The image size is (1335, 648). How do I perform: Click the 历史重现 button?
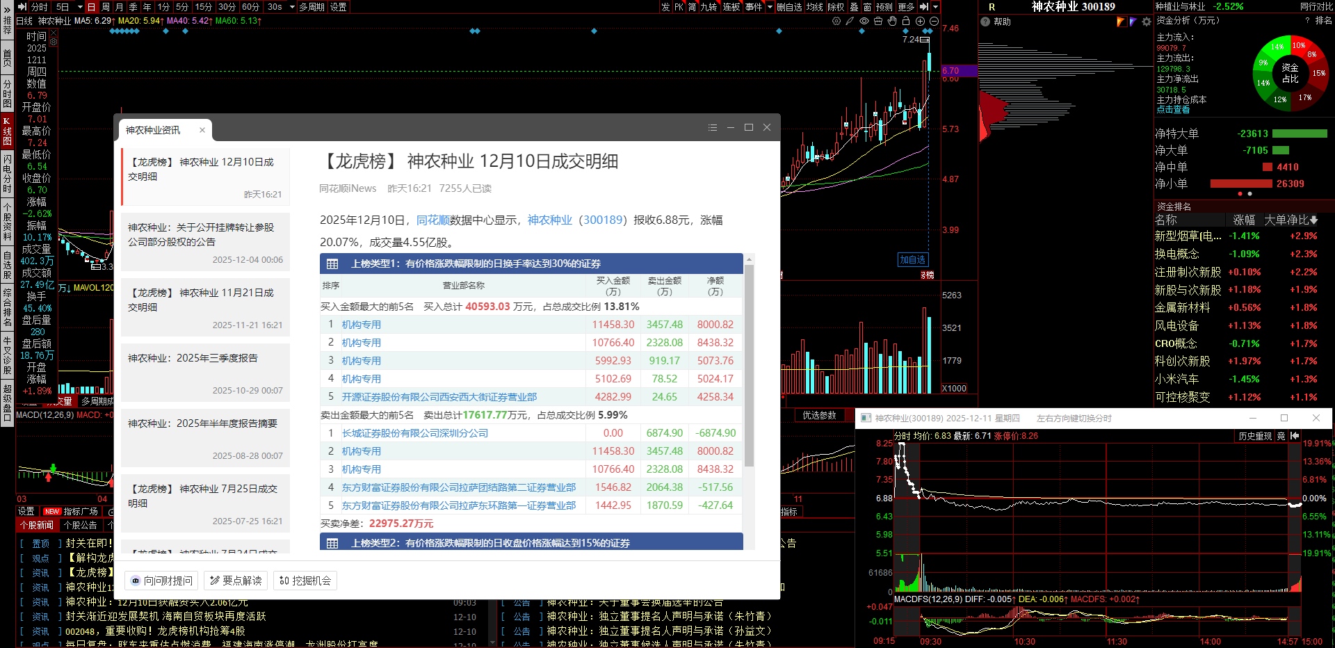pyautogui.click(x=1255, y=436)
